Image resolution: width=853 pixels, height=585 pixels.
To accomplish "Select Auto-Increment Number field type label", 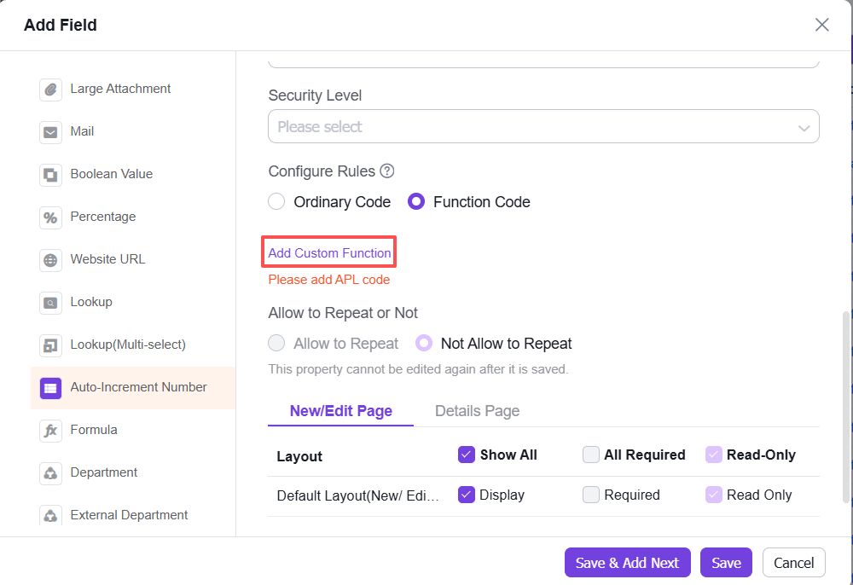I will tap(139, 387).
